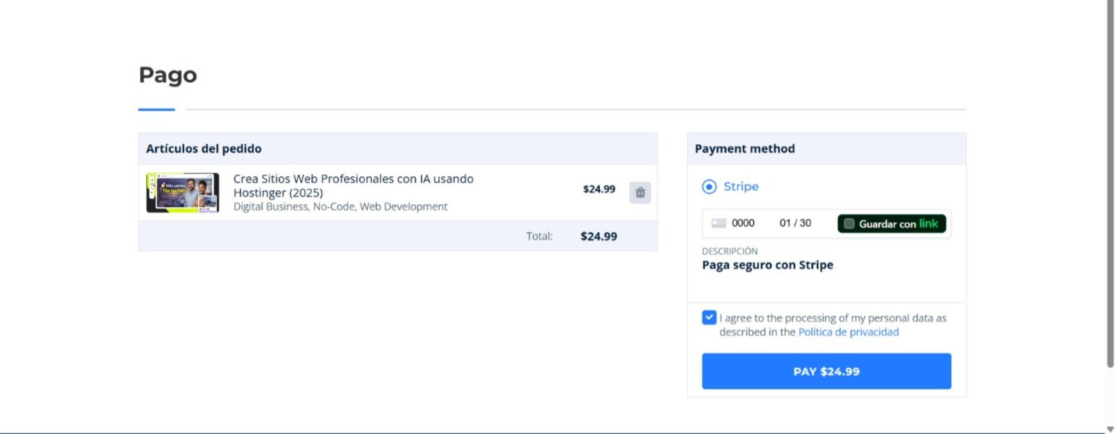Open the course thumbnail image

(x=182, y=193)
